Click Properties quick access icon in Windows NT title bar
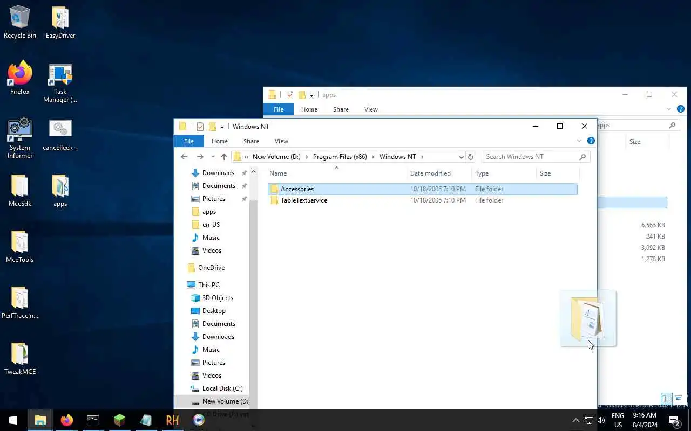This screenshot has width=691, height=431. point(200,127)
